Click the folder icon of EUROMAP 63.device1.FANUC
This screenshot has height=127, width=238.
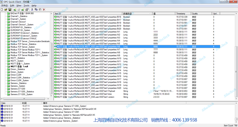(8, 39)
